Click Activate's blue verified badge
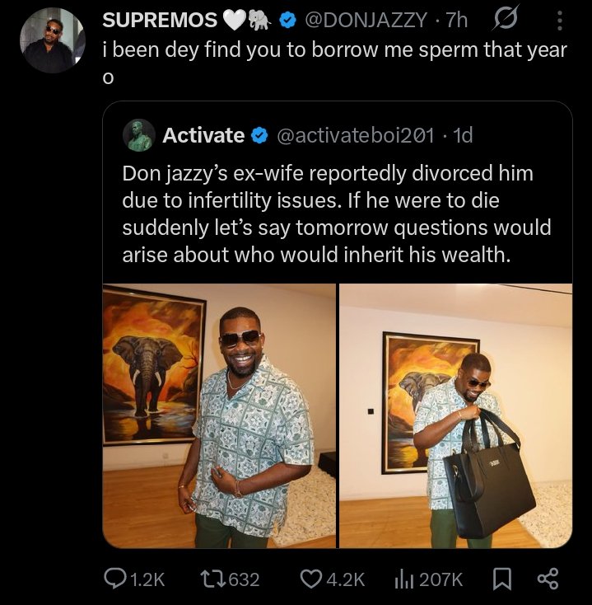Screen dimensions: 592x605 point(258,135)
